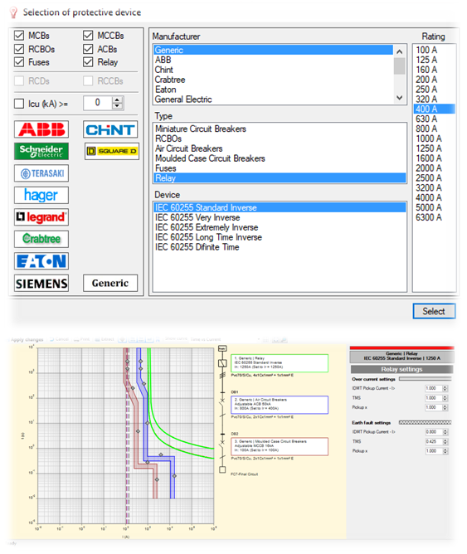Image resolution: width=467 pixels, height=554 pixels.
Task: Click the Eaton logo
Action: click(x=41, y=261)
